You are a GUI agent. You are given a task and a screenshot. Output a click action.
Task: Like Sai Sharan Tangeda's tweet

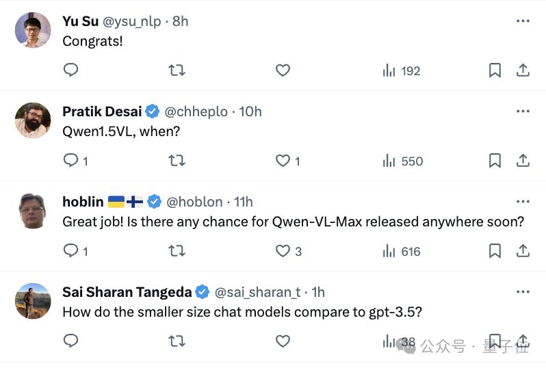click(x=283, y=341)
